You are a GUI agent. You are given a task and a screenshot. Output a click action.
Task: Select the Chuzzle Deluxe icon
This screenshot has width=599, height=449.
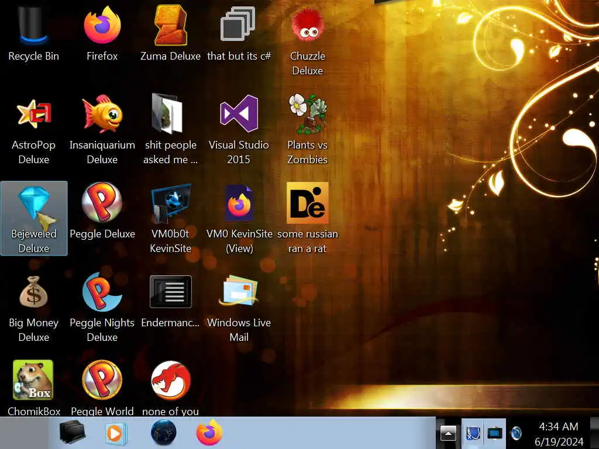(x=307, y=25)
